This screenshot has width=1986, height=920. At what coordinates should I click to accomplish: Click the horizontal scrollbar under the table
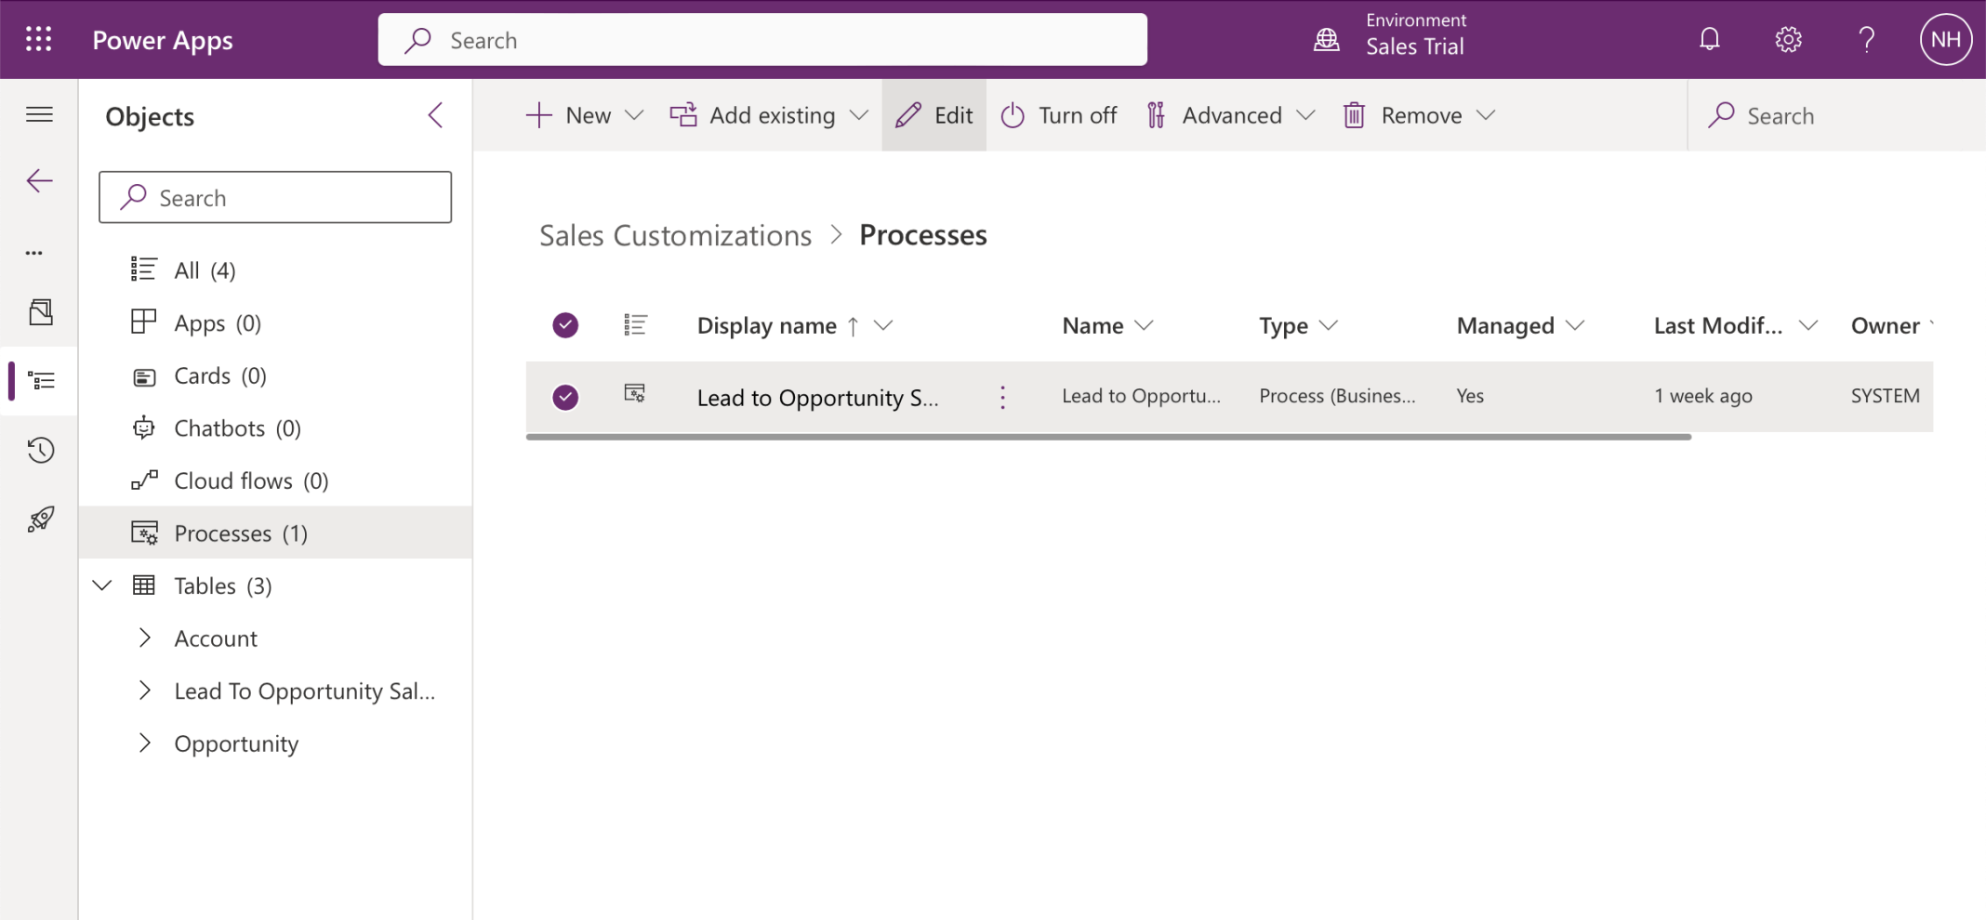(1107, 437)
